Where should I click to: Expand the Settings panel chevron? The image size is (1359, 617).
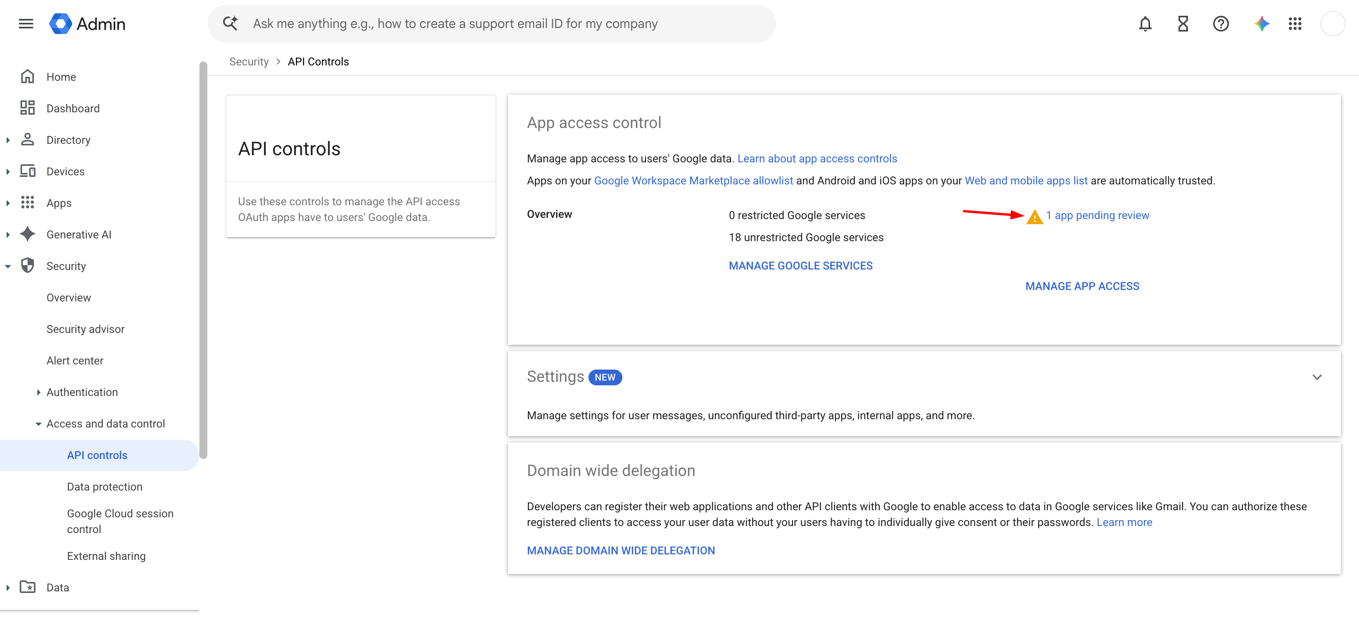1317,377
